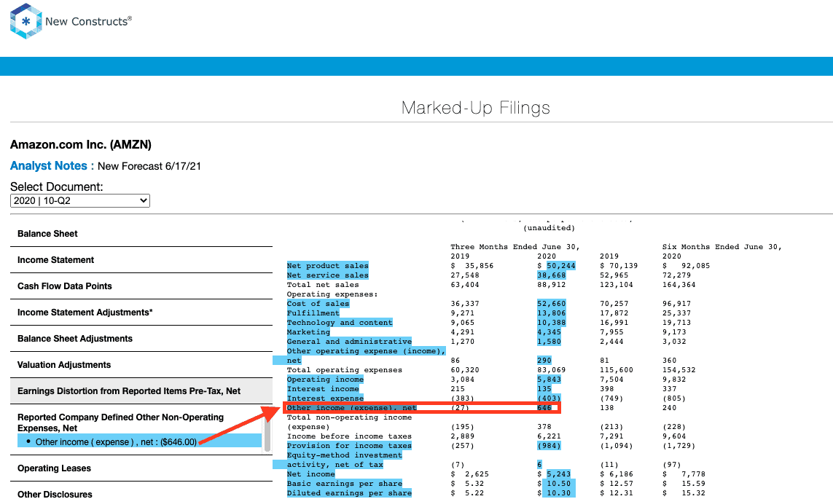833x499 pixels.
Task: Click the highlighted value 5,843
Action: [550, 380]
